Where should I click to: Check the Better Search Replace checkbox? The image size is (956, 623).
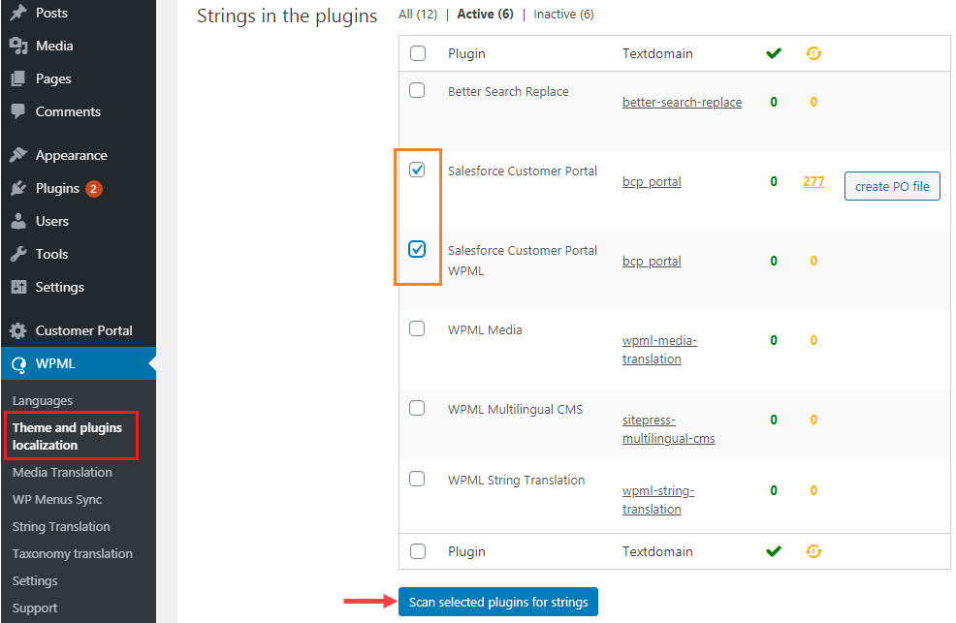(417, 90)
